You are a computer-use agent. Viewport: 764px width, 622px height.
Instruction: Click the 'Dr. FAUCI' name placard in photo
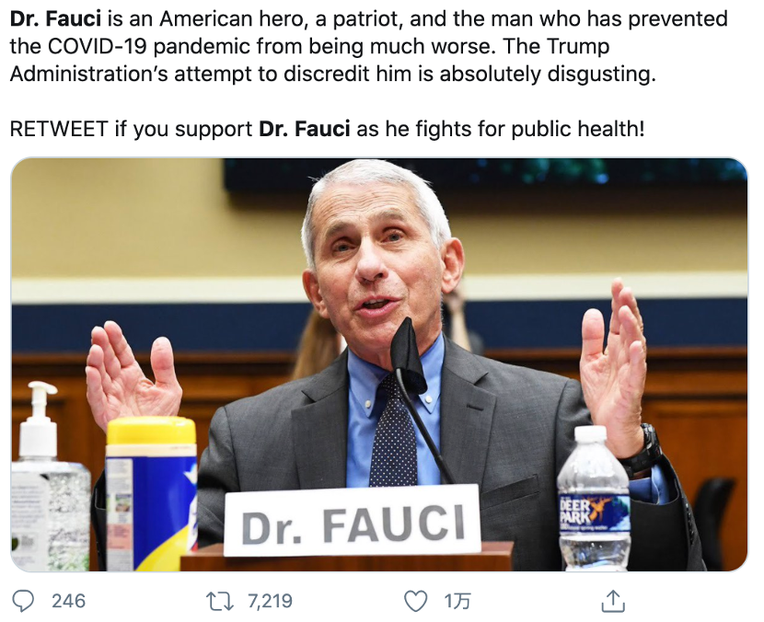[353, 520]
